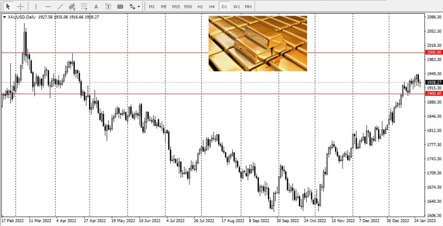This screenshot has height=226, width=443.
Task: Click the 2000.00 red price level label
Action: (434, 52)
